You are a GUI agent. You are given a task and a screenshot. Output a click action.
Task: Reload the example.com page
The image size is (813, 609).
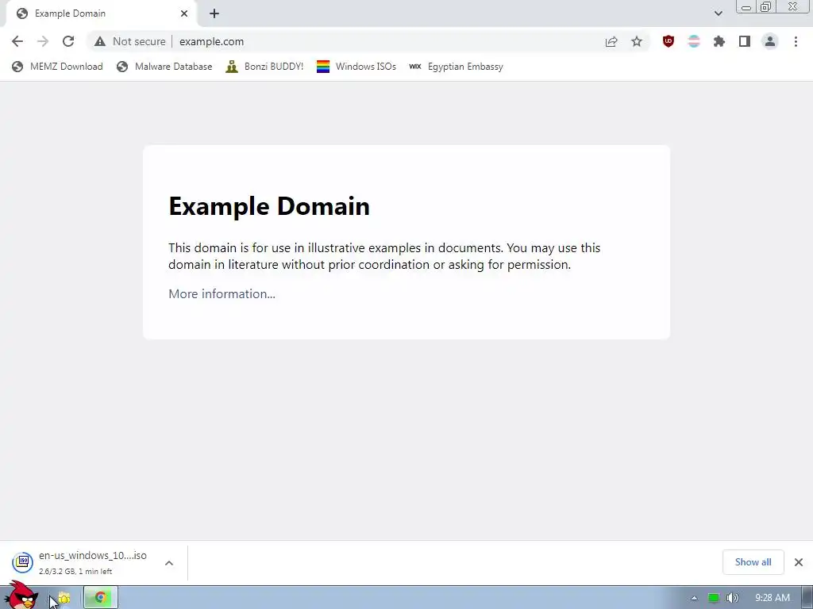click(x=68, y=41)
